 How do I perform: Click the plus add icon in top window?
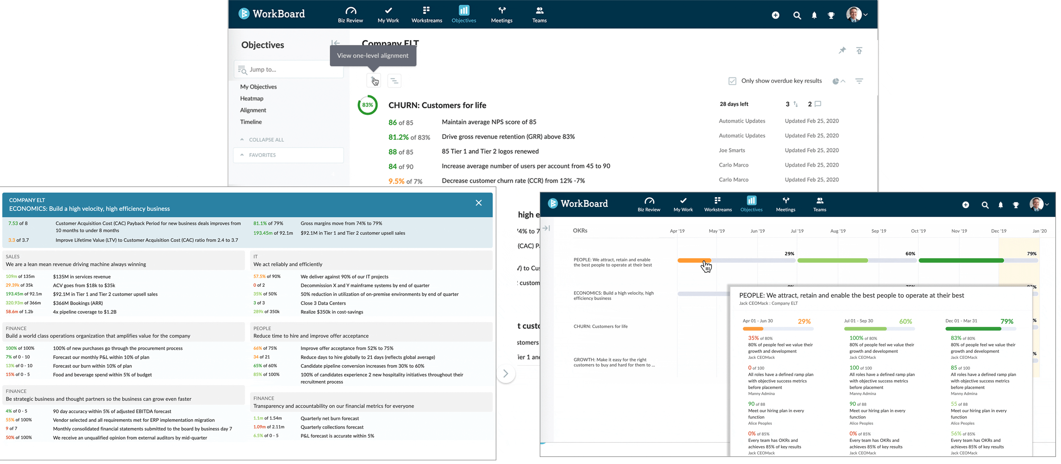[x=776, y=15]
